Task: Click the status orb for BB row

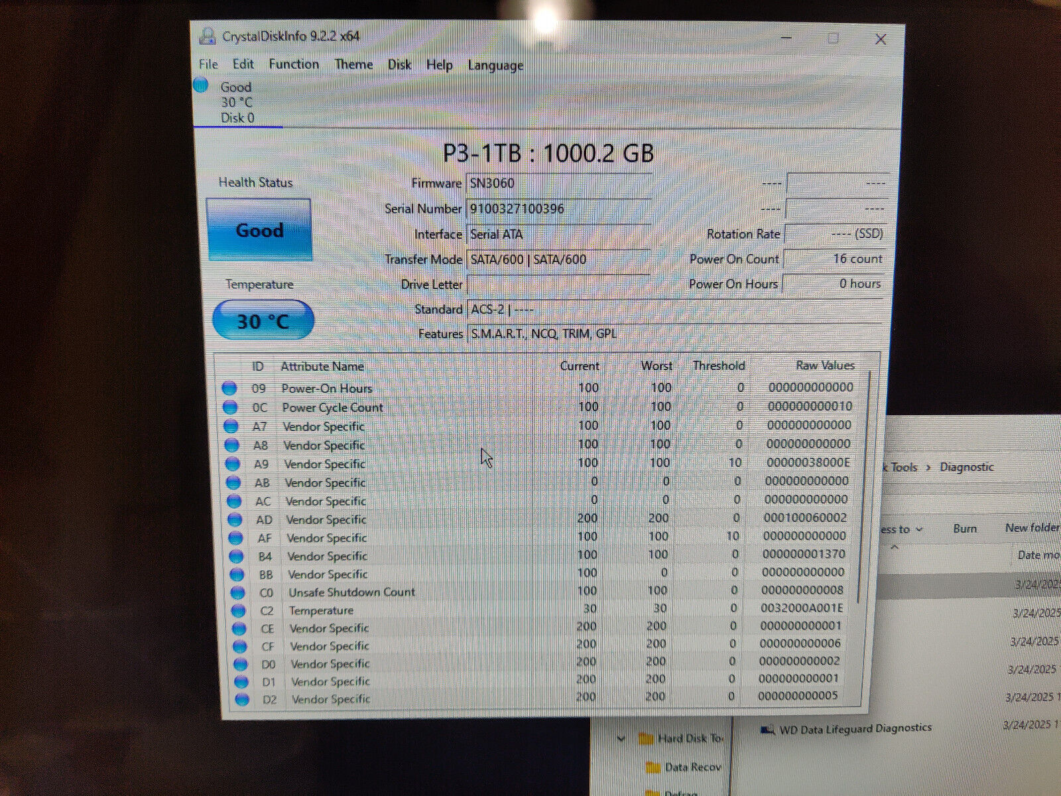Action: [x=237, y=574]
